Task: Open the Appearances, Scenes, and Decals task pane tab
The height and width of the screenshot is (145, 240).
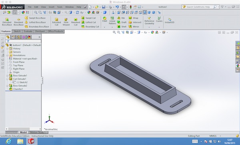Action: pos(238,66)
